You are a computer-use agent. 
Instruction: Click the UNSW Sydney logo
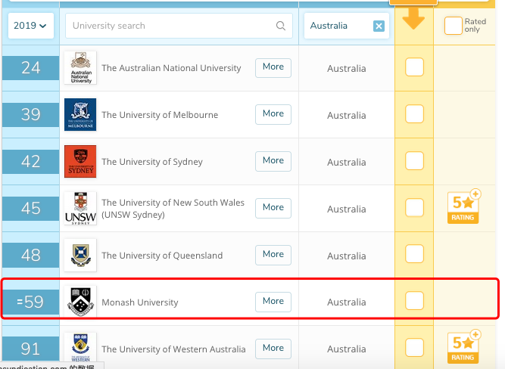pyautogui.click(x=80, y=208)
